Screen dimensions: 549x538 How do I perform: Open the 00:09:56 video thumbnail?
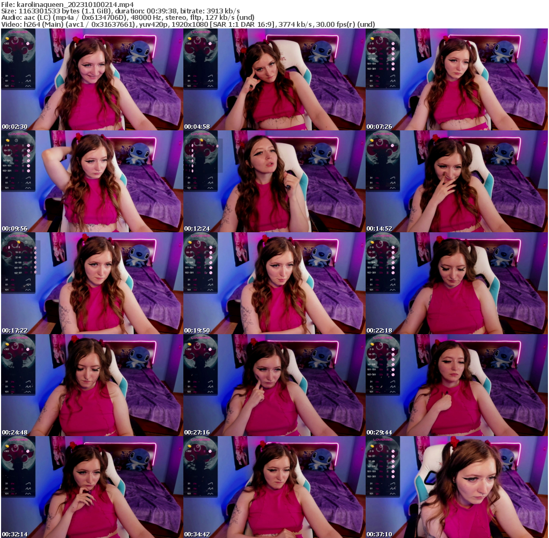[x=92, y=181]
